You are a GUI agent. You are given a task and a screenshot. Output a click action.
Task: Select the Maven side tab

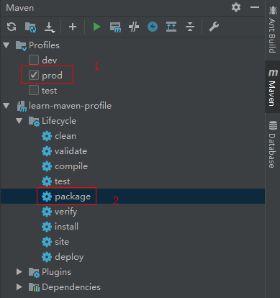point(273,87)
